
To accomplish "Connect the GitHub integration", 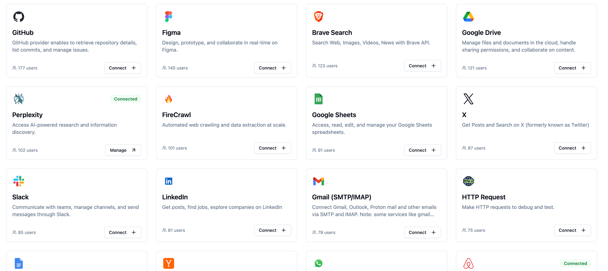I will (x=123, y=68).
